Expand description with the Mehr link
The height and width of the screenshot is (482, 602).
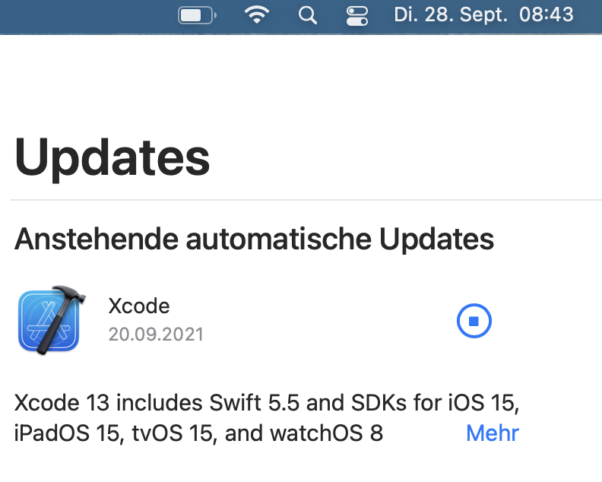tap(492, 433)
